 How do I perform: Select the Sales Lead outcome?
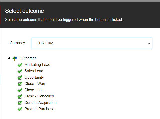point(34,71)
